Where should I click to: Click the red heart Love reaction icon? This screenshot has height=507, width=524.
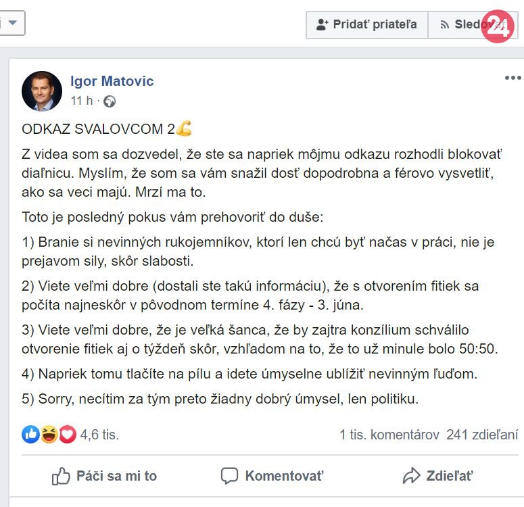(x=67, y=435)
